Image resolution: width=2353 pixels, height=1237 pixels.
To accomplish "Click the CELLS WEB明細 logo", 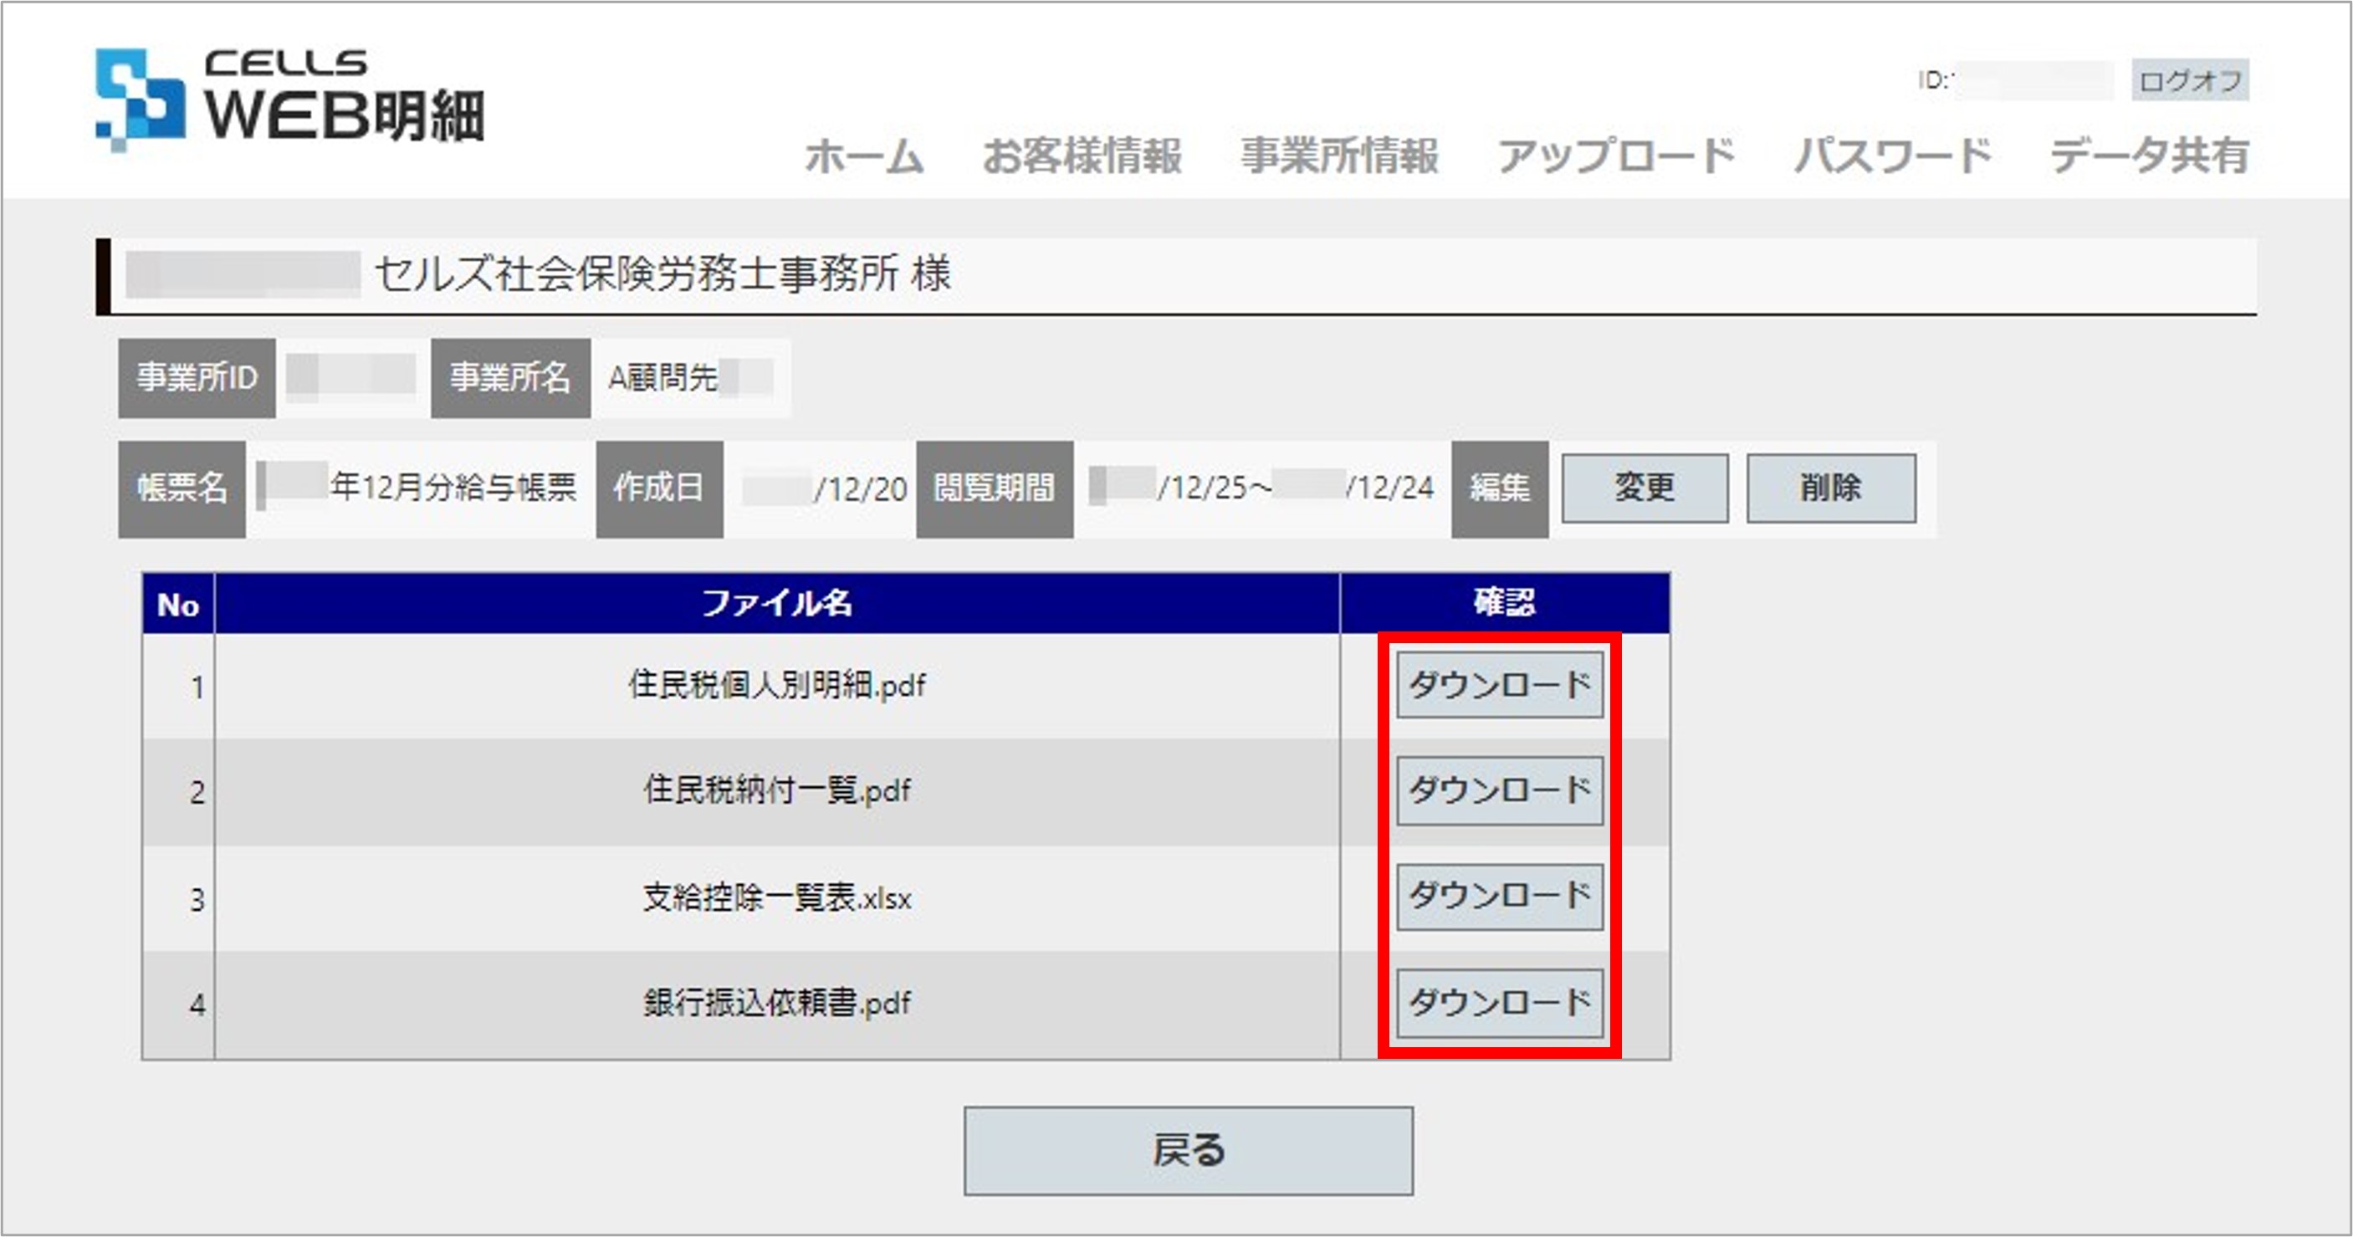I will click(x=290, y=99).
